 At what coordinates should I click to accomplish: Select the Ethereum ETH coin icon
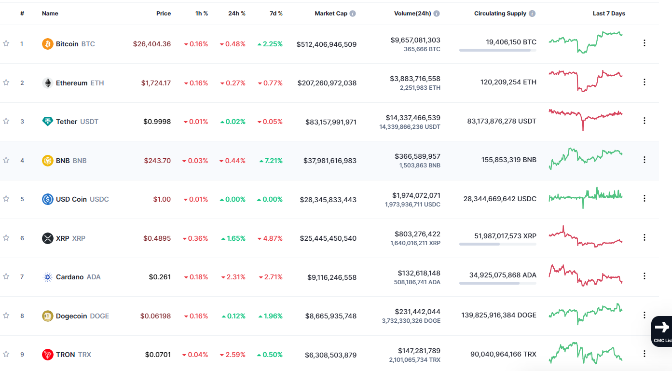47,82
